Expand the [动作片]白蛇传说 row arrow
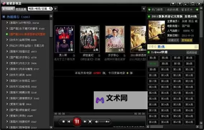 tap(7, 86)
